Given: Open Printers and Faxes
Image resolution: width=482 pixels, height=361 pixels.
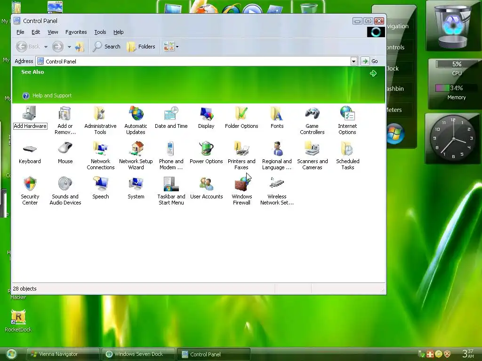Looking at the screenshot, I should point(241,156).
